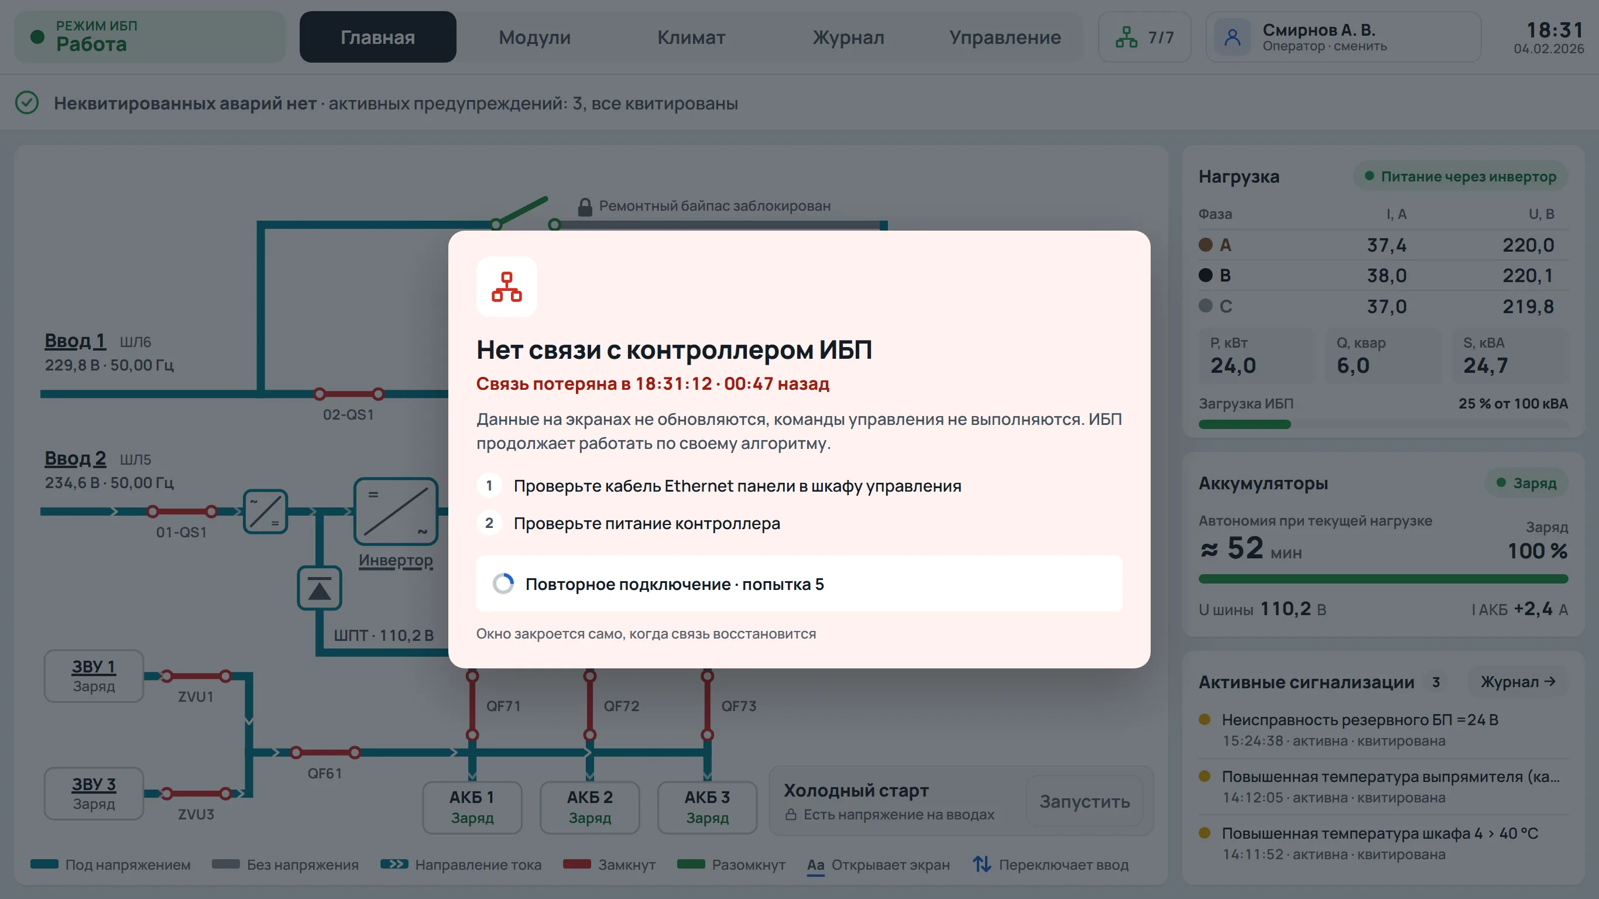Click the green check alarm status icon

tap(27, 102)
